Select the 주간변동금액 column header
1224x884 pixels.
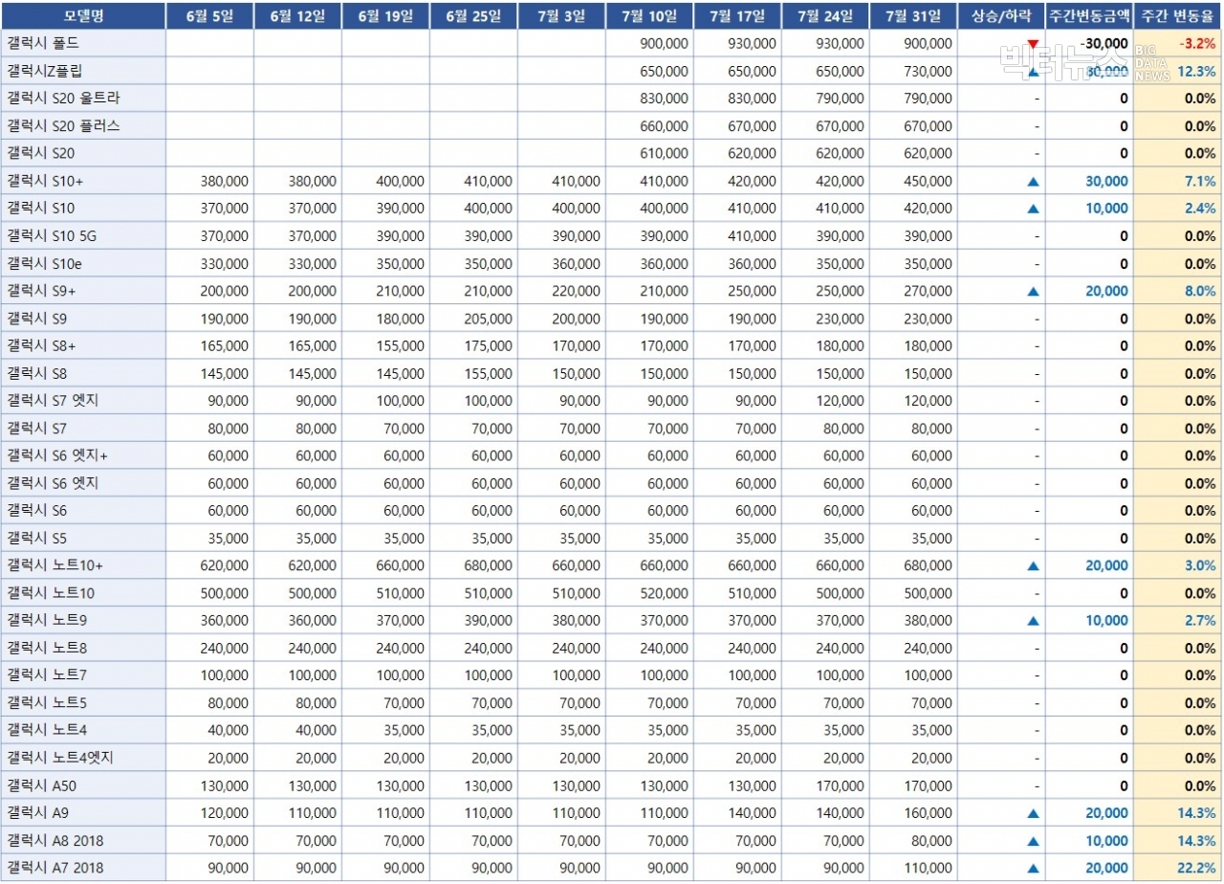point(1089,15)
